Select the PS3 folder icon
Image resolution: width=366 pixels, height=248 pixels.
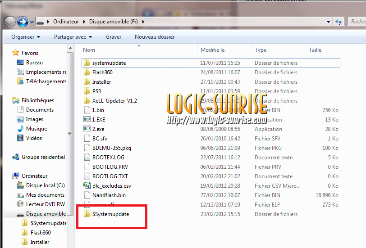click(x=87, y=91)
